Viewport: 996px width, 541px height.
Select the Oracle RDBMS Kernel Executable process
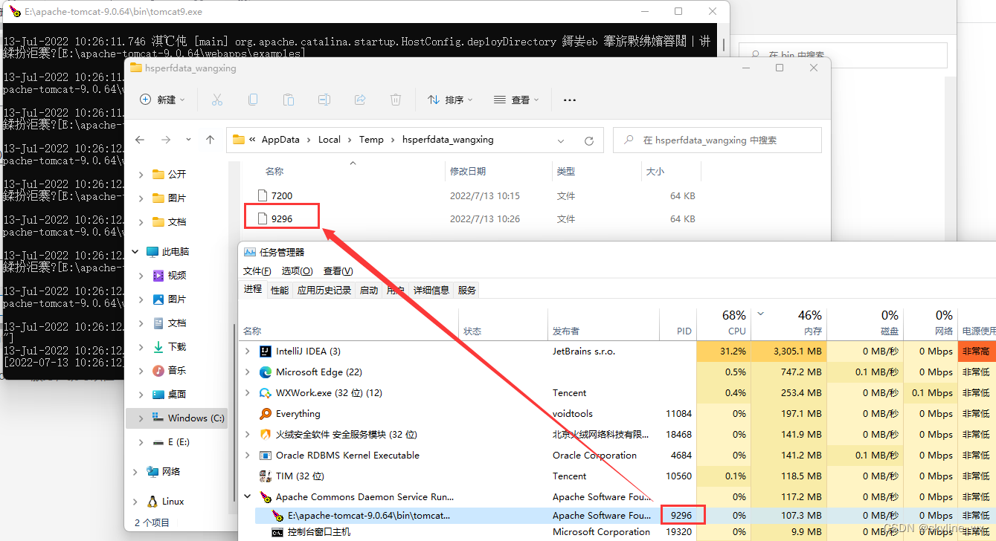[347, 455]
